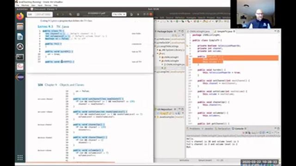
Task: Go to next page in Document Viewer
Action: point(63,14)
